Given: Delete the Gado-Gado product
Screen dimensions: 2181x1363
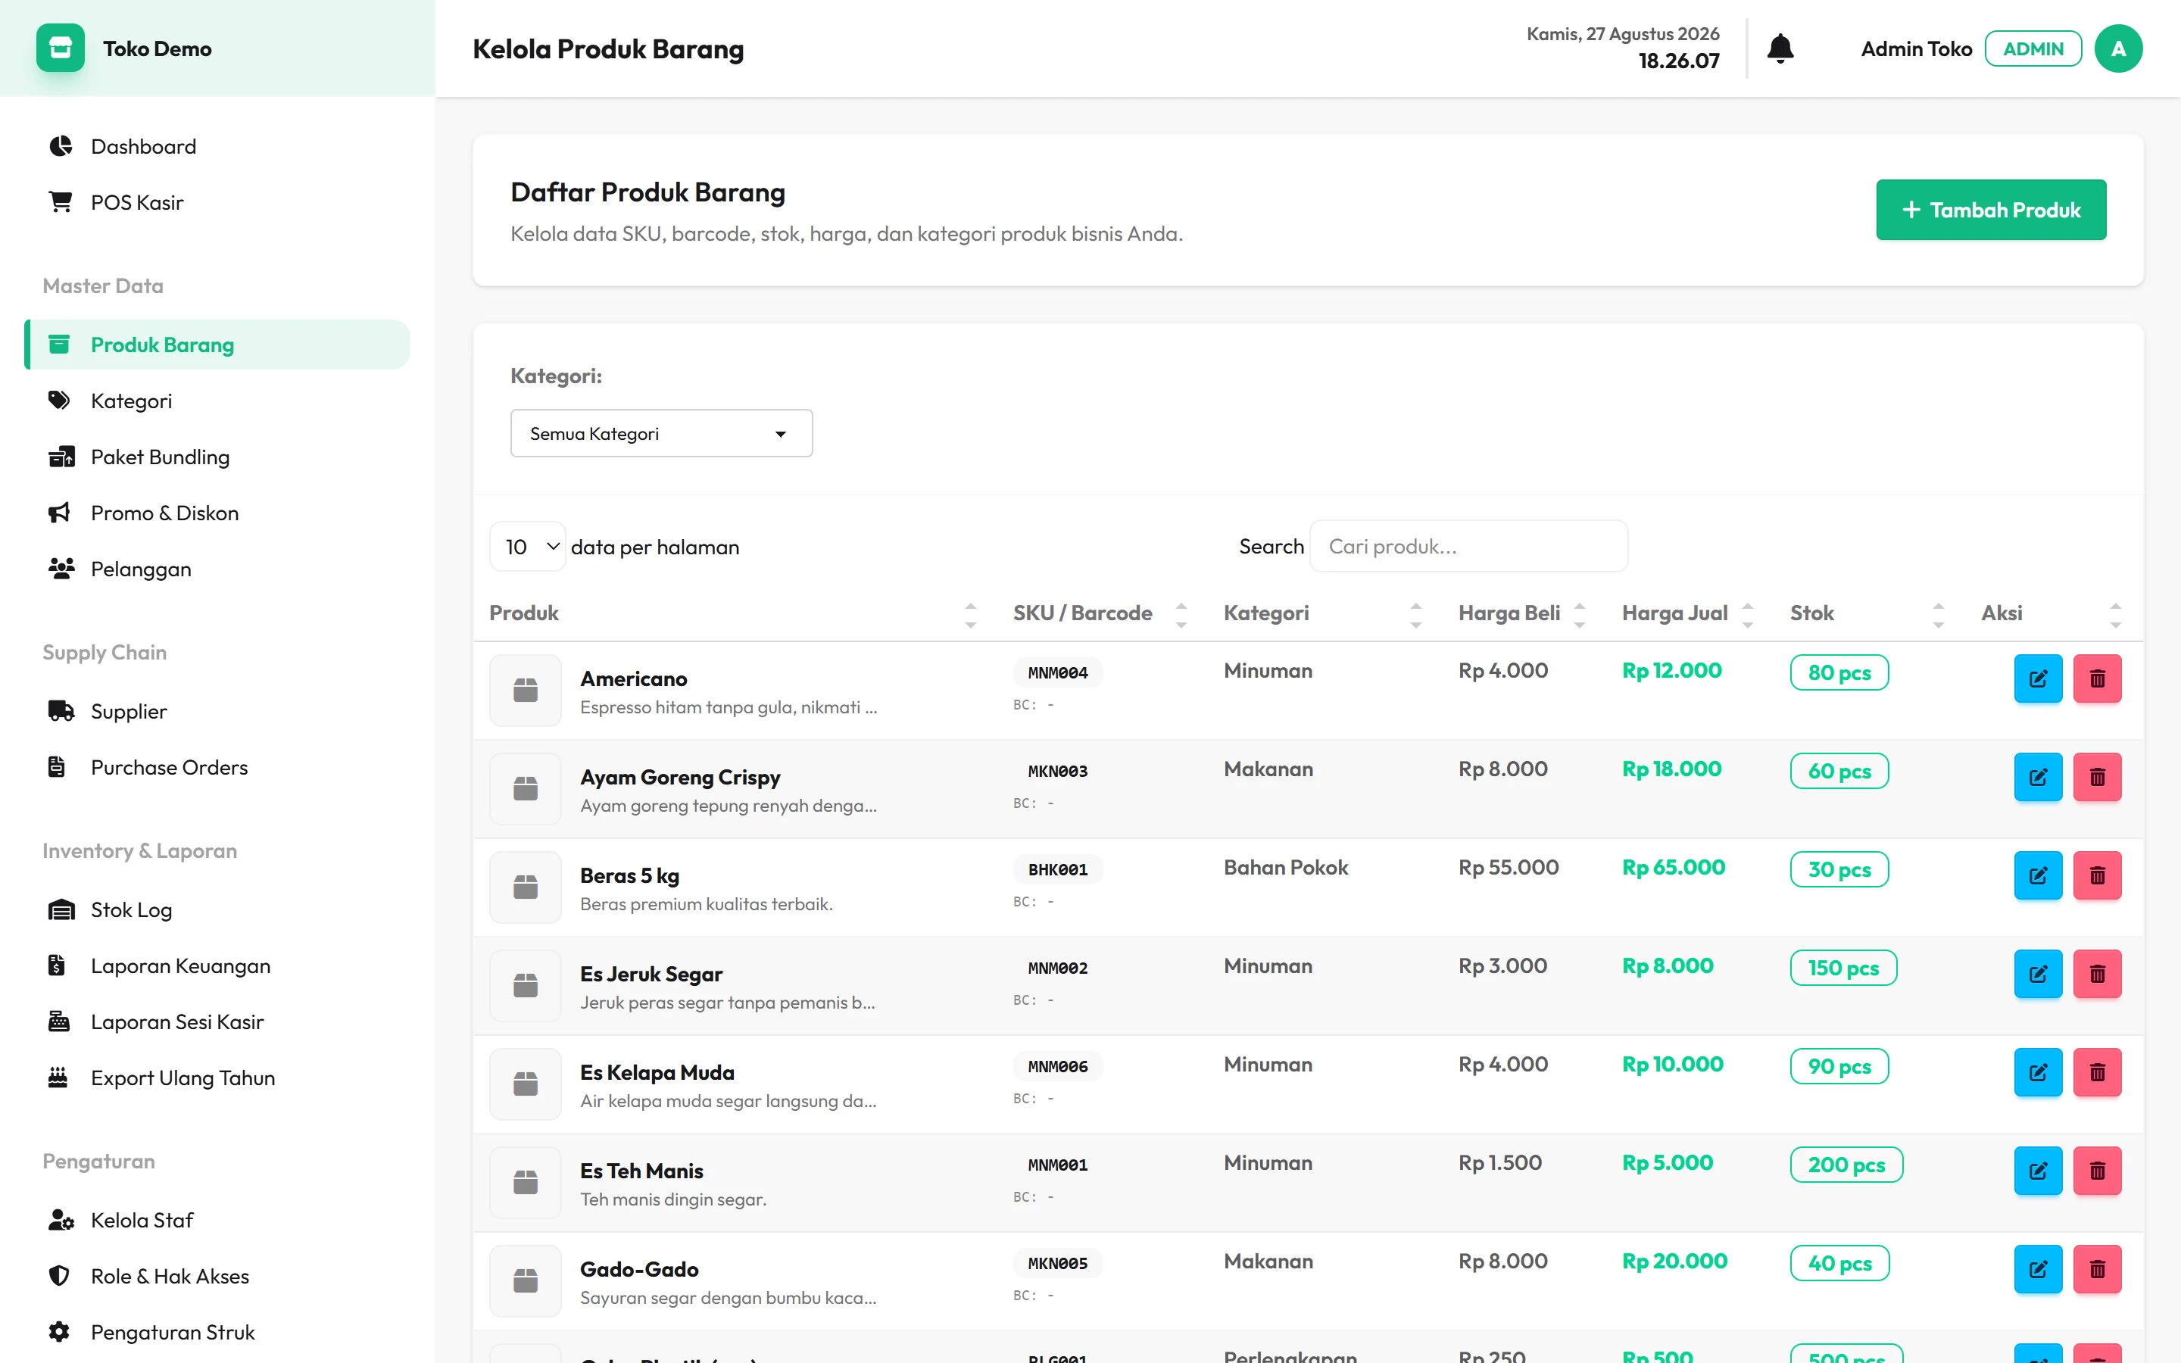Looking at the screenshot, I should coord(2097,1269).
